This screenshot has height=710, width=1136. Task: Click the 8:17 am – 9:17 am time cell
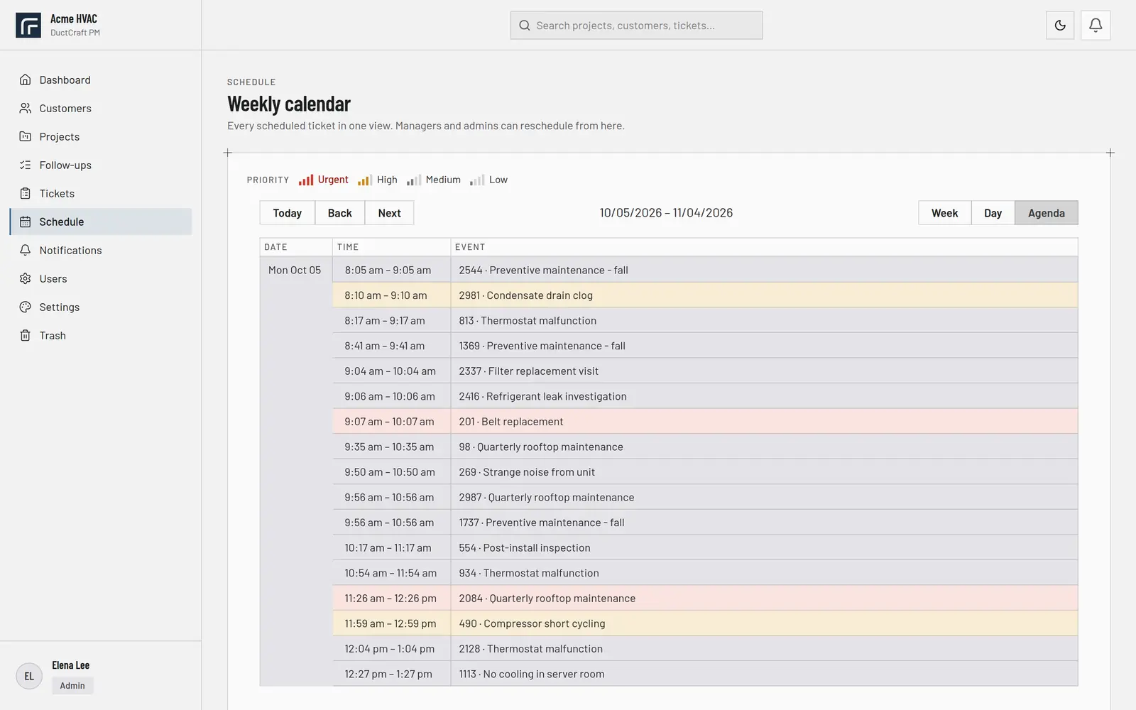coord(392,320)
